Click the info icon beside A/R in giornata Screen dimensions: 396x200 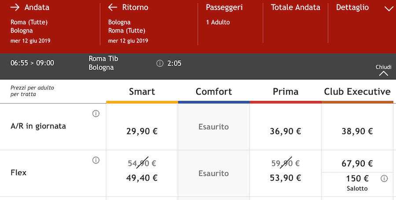click(x=96, y=113)
